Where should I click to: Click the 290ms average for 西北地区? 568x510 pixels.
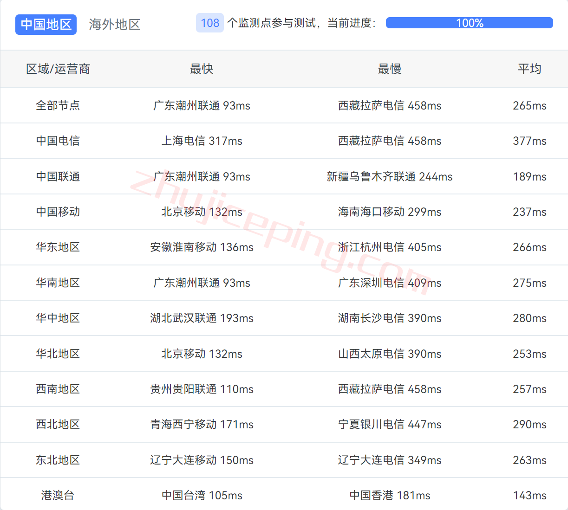coord(529,424)
